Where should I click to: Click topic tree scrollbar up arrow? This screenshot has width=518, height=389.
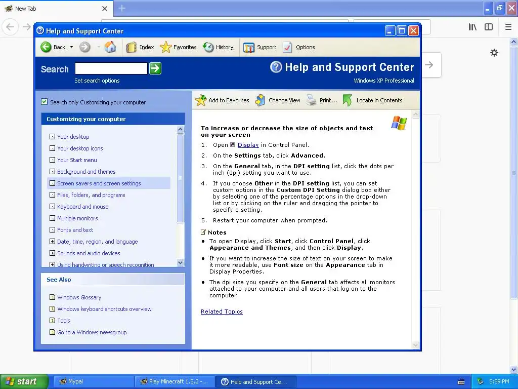181,129
